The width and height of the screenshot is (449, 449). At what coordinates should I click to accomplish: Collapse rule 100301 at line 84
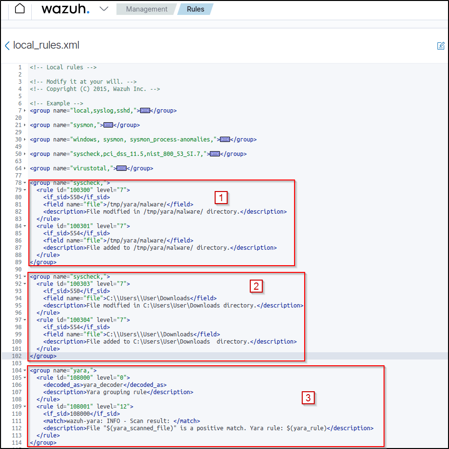(25, 226)
